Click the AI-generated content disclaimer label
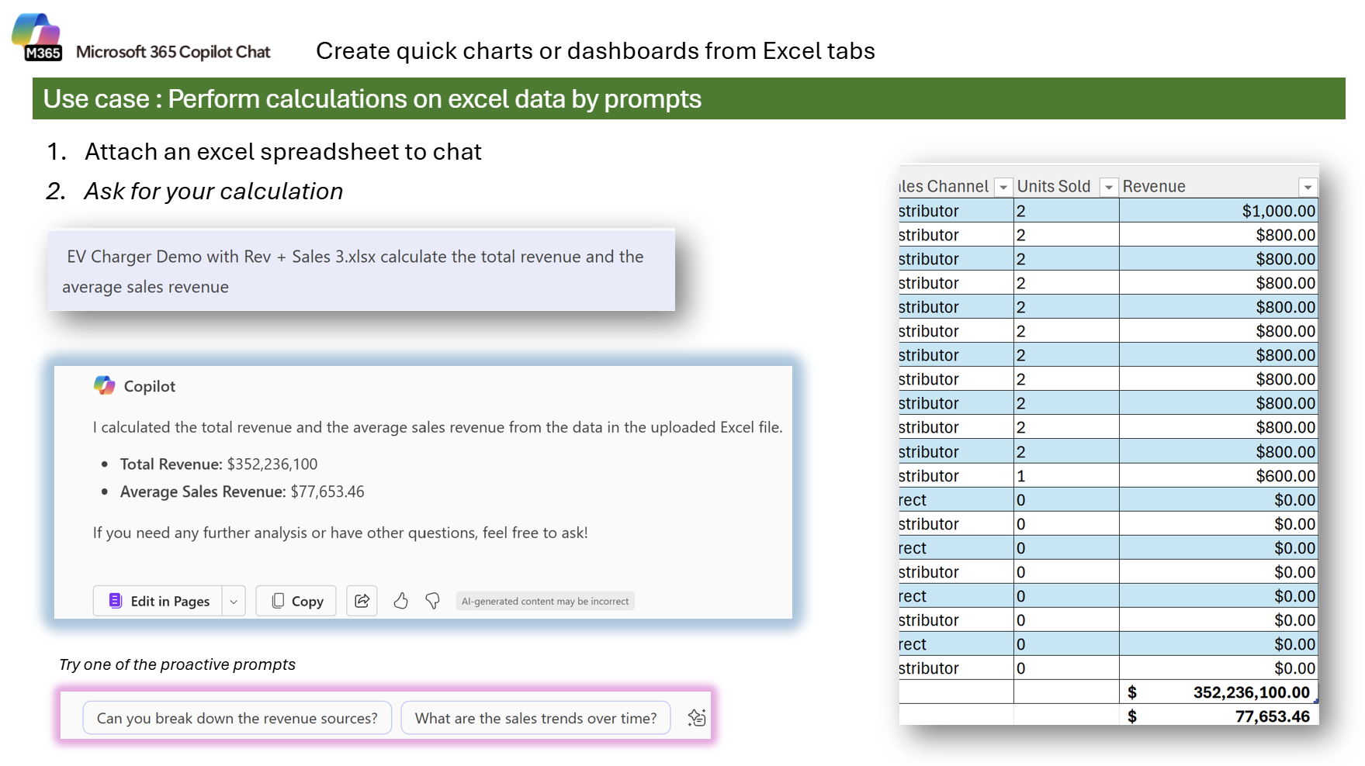Image resolution: width=1365 pixels, height=766 pixels. click(x=545, y=601)
